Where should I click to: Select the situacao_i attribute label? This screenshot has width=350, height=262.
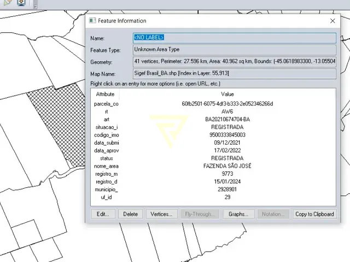tap(107, 127)
